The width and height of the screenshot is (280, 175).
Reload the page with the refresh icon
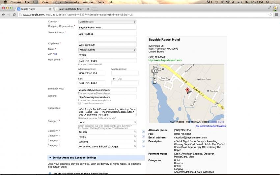14,15
